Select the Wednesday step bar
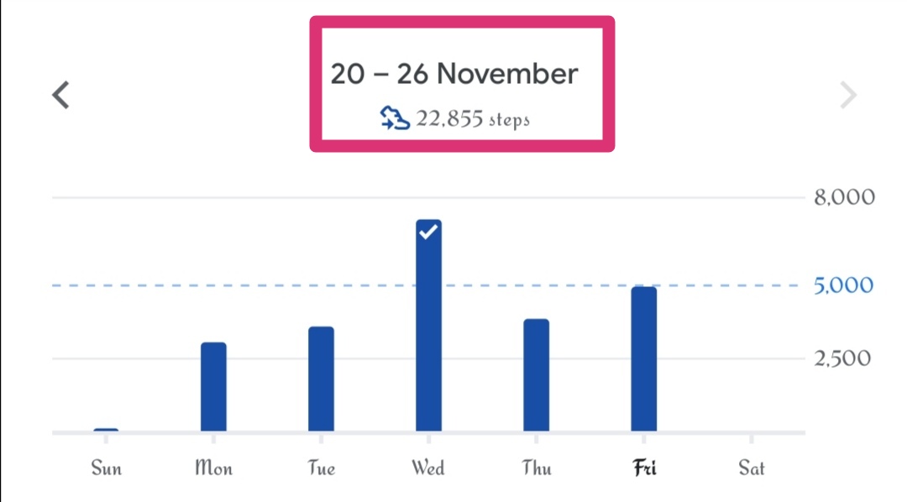Image resolution: width=907 pixels, height=502 pixels. pyautogui.click(x=428, y=326)
